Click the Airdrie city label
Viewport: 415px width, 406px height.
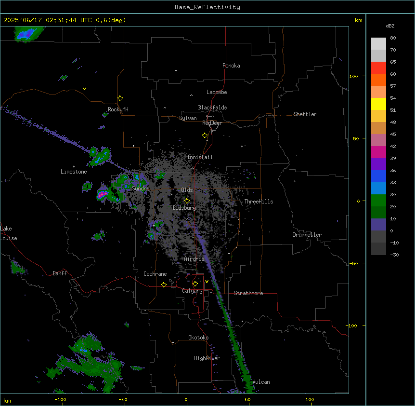tap(195, 259)
